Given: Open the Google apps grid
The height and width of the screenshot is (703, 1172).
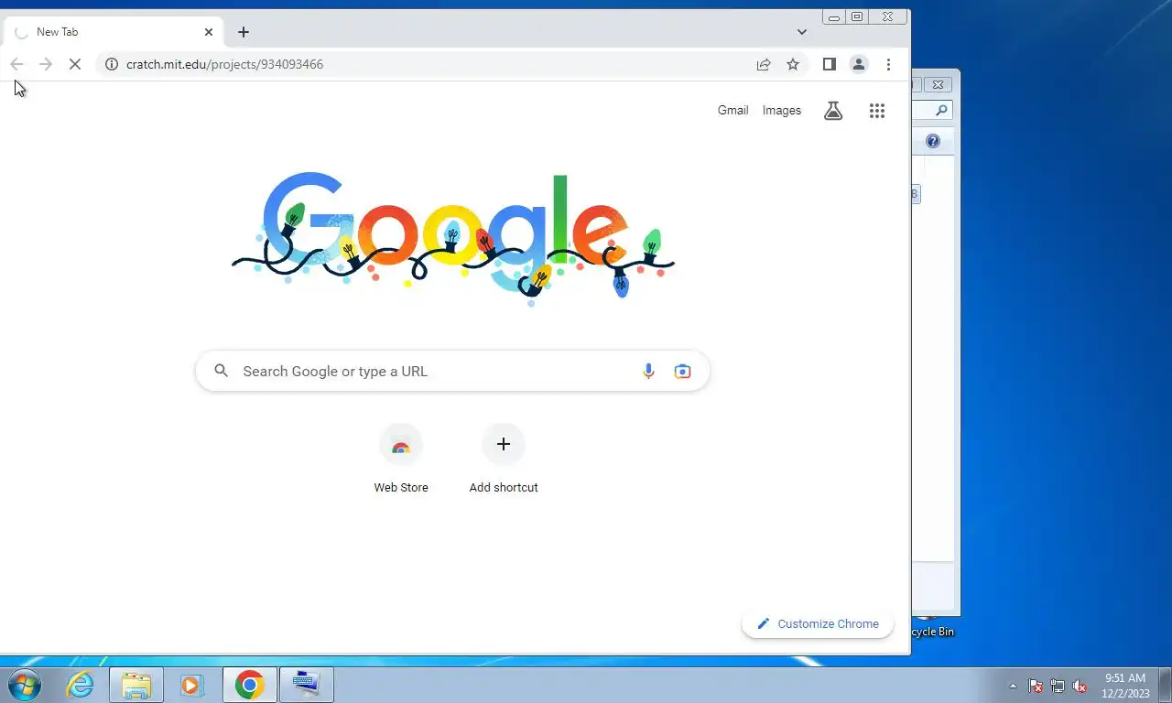Looking at the screenshot, I should pyautogui.click(x=877, y=111).
